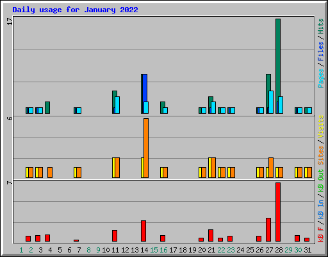The image size is (328, 257).
Task: Click the "6" scale label of the middle chart
Action: [x=10, y=118]
